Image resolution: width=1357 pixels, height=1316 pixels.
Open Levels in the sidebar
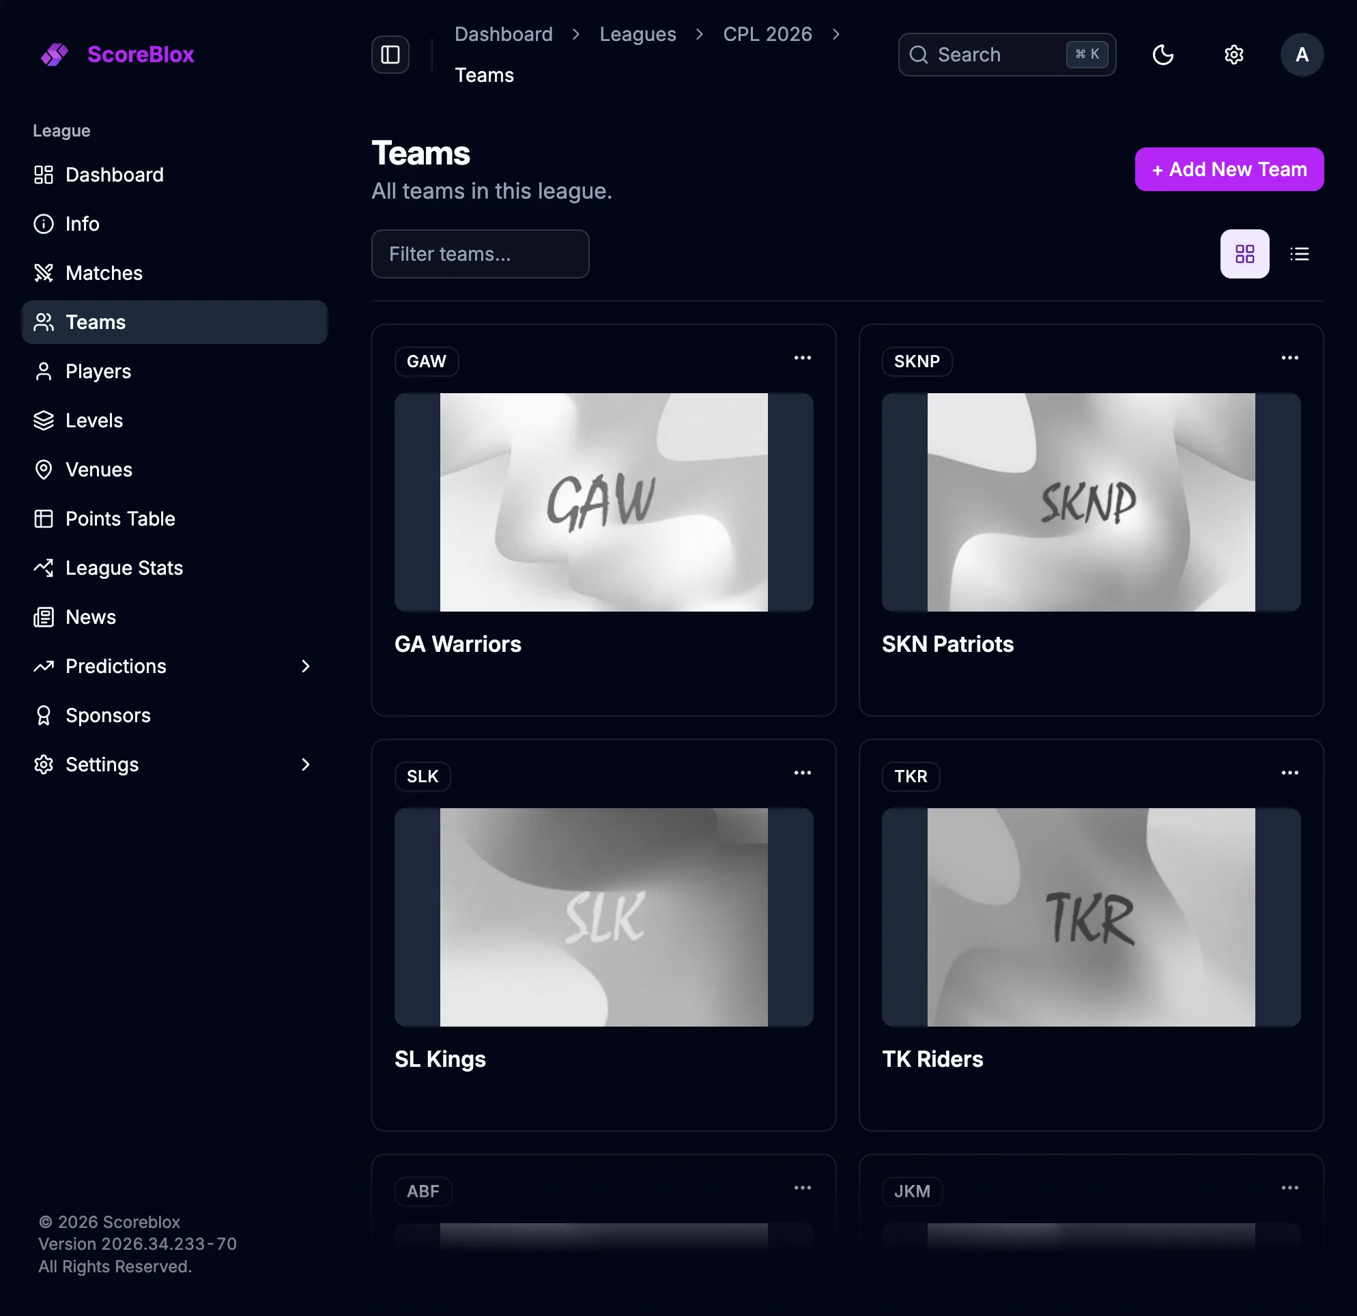[x=175, y=420]
